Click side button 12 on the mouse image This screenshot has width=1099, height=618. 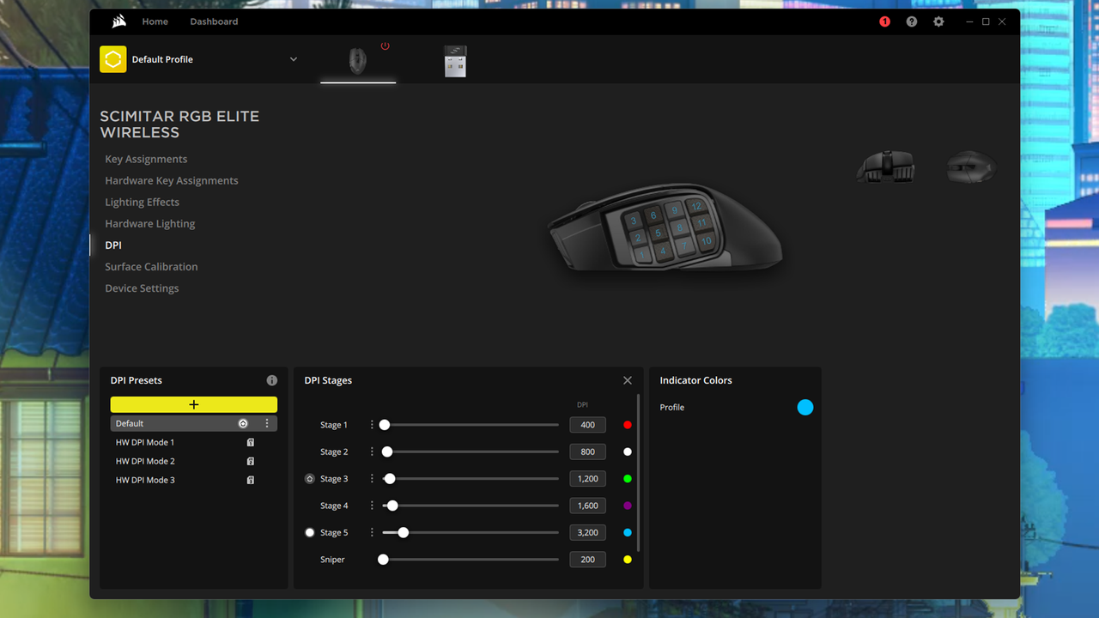pyautogui.click(x=696, y=206)
